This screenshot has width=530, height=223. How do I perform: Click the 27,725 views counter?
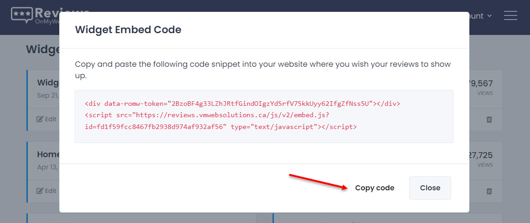pyautogui.click(x=481, y=159)
